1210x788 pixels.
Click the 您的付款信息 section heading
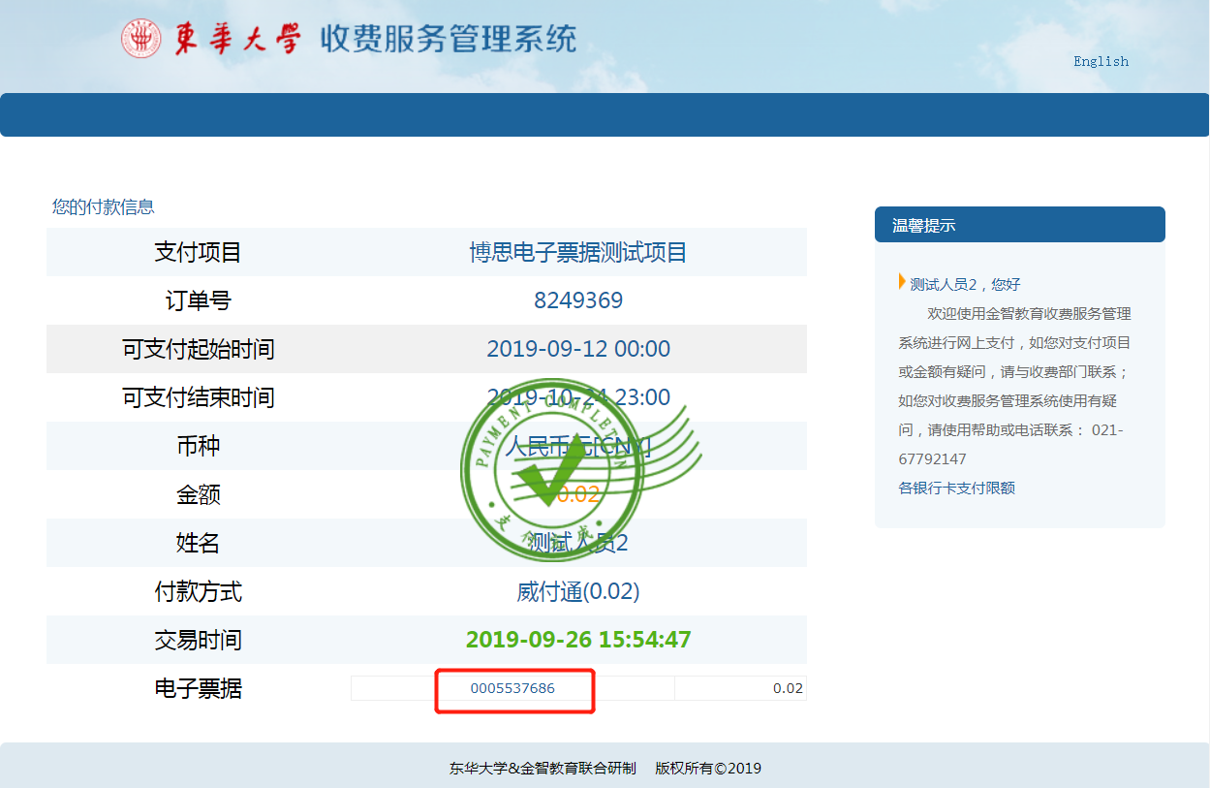[104, 206]
